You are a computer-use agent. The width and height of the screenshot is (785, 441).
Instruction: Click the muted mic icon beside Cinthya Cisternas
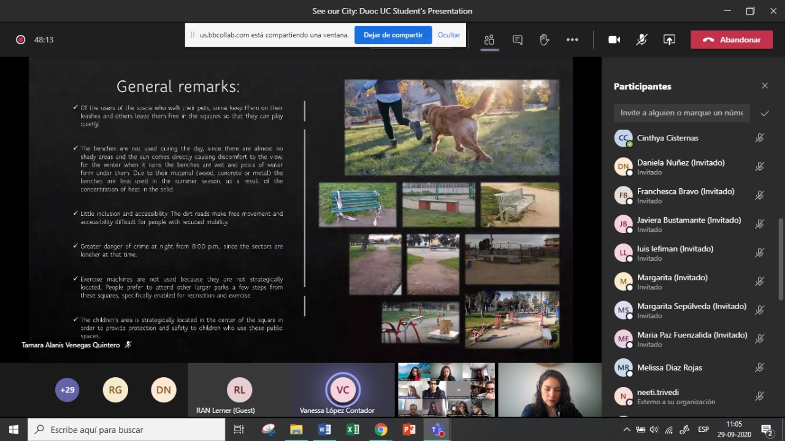(x=759, y=138)
